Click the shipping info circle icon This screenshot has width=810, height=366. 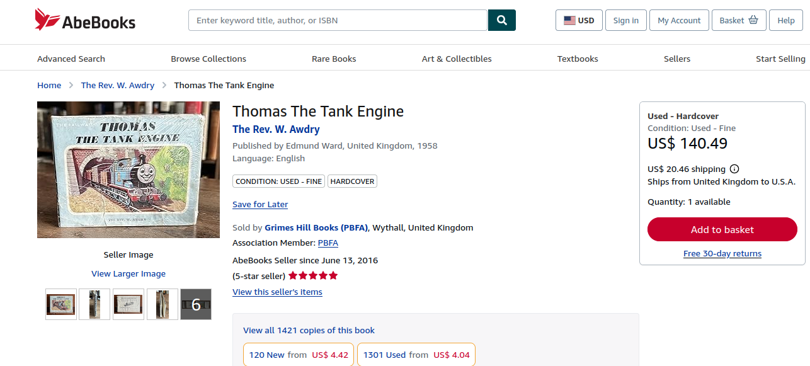pyautogui.click(x=734, y=169)
